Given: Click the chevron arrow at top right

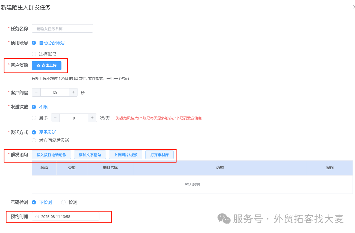Looking at the screenshot, I should pyautogui.click(x=354, y=7).
